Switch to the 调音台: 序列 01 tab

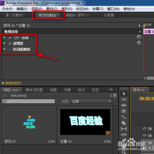point(77,15)
